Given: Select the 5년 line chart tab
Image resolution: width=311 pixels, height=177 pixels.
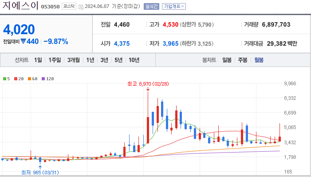Looking at the screenshot, I should [x=118, y=60].
